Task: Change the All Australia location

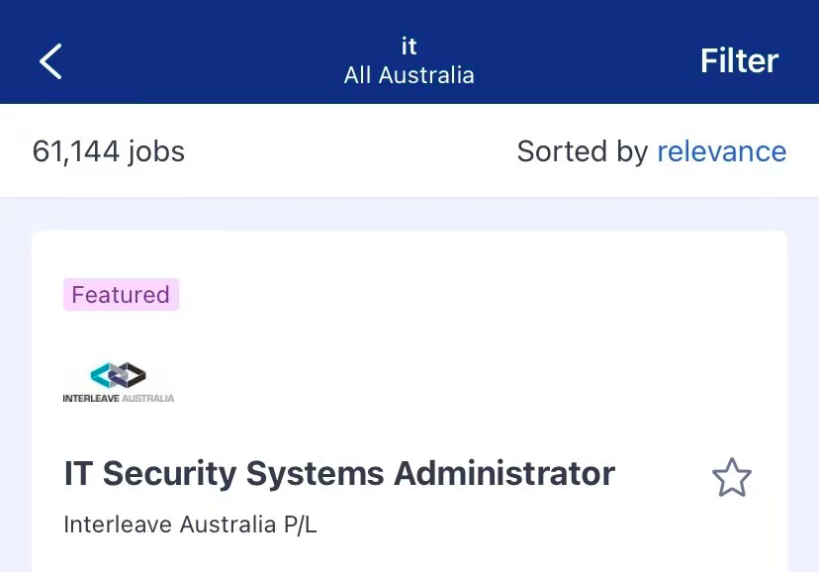Action: [409, 75]
